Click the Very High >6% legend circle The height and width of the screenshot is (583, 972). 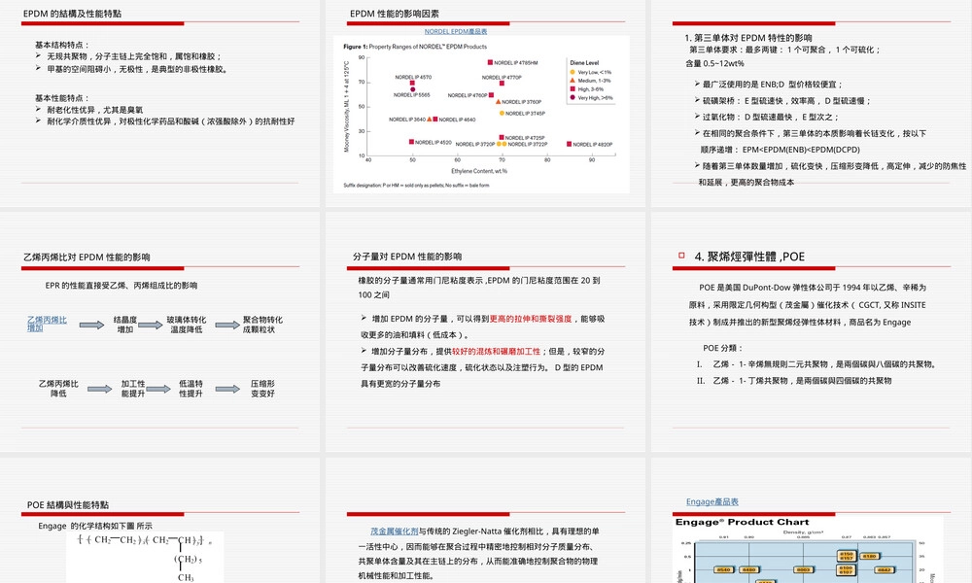[573, 97]
